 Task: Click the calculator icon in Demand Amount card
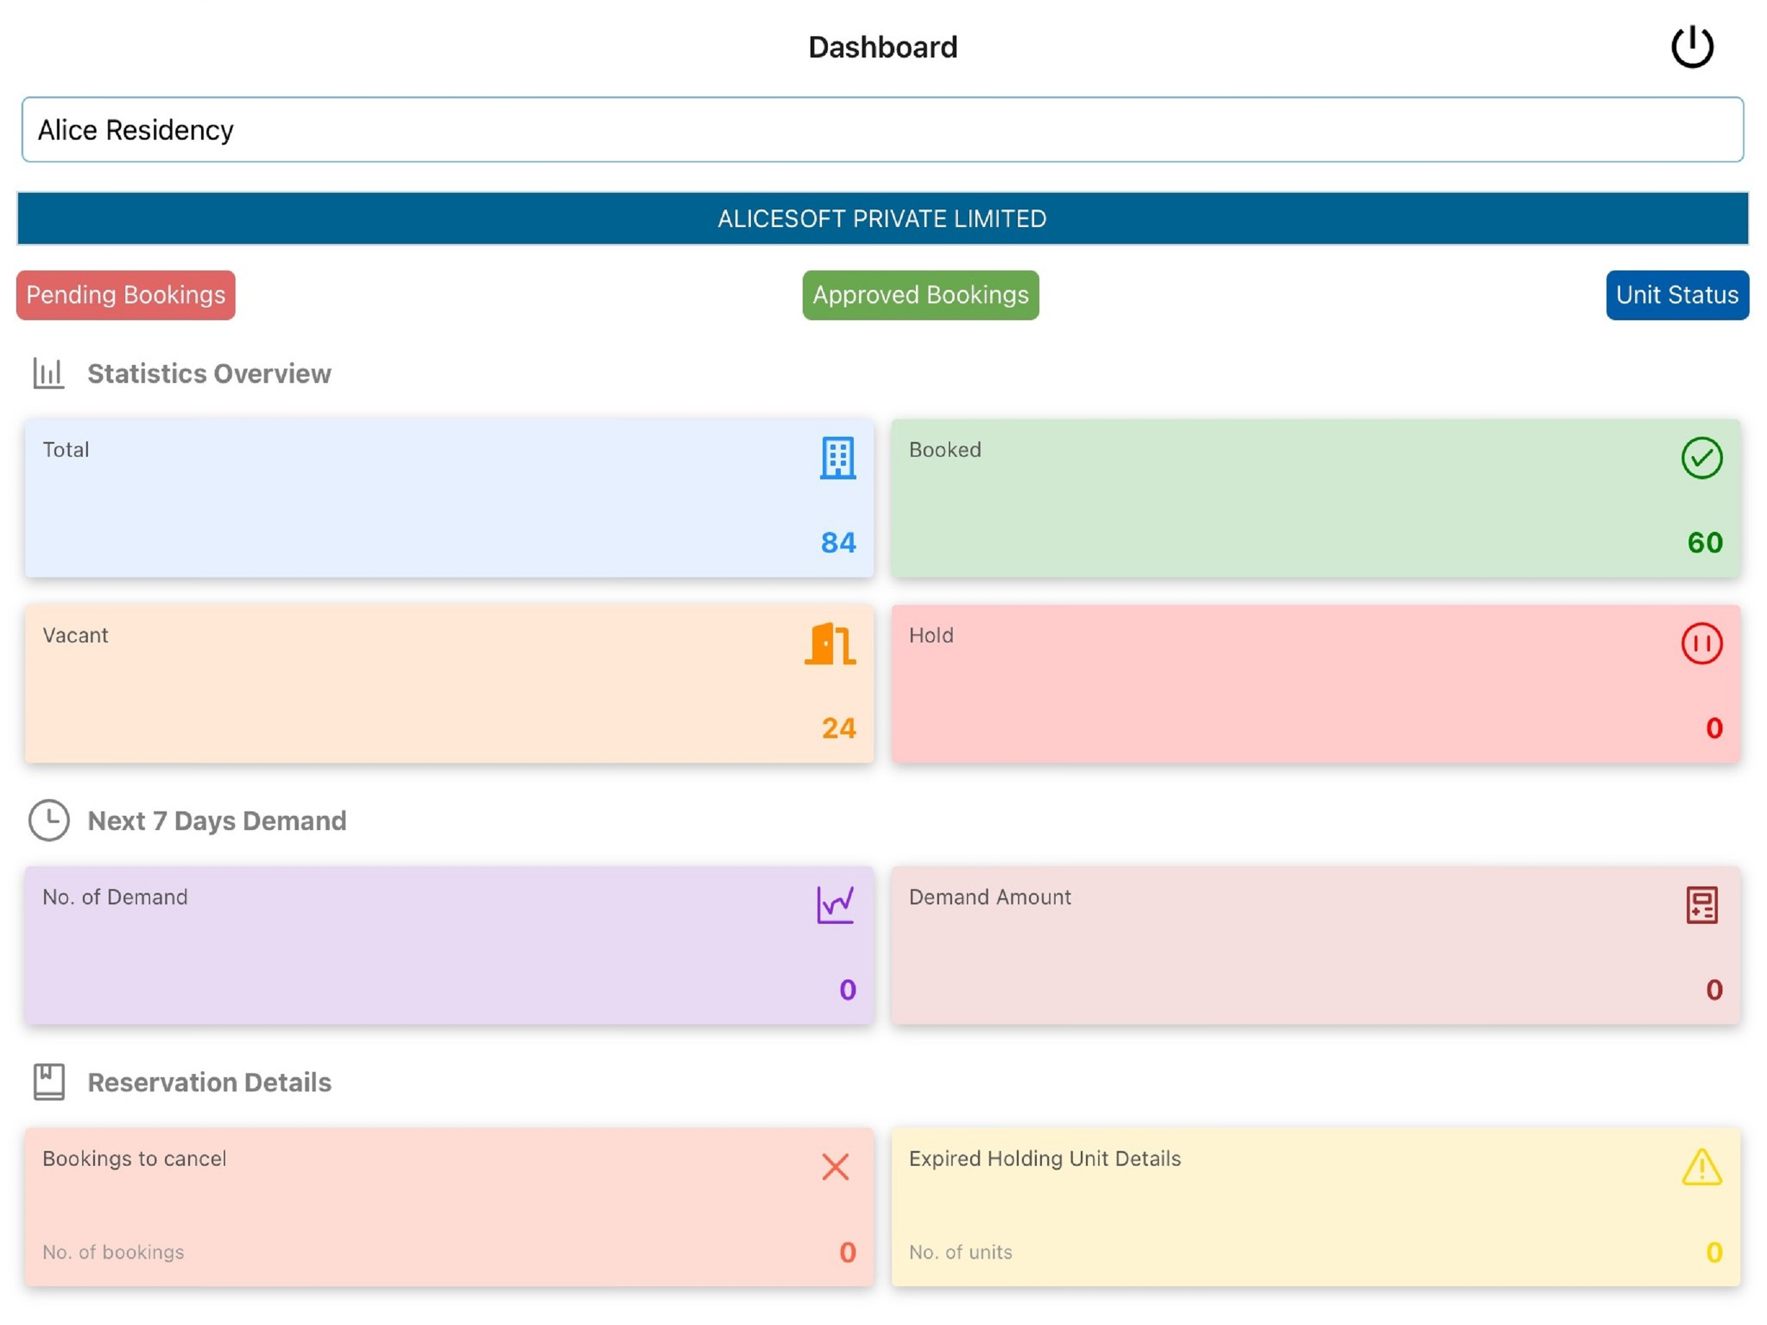(1702, 904)
